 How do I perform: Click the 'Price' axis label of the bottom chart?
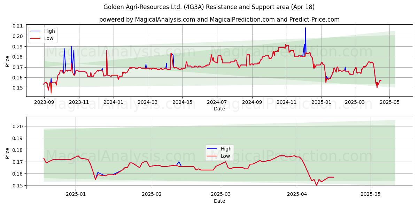[7, 153]
